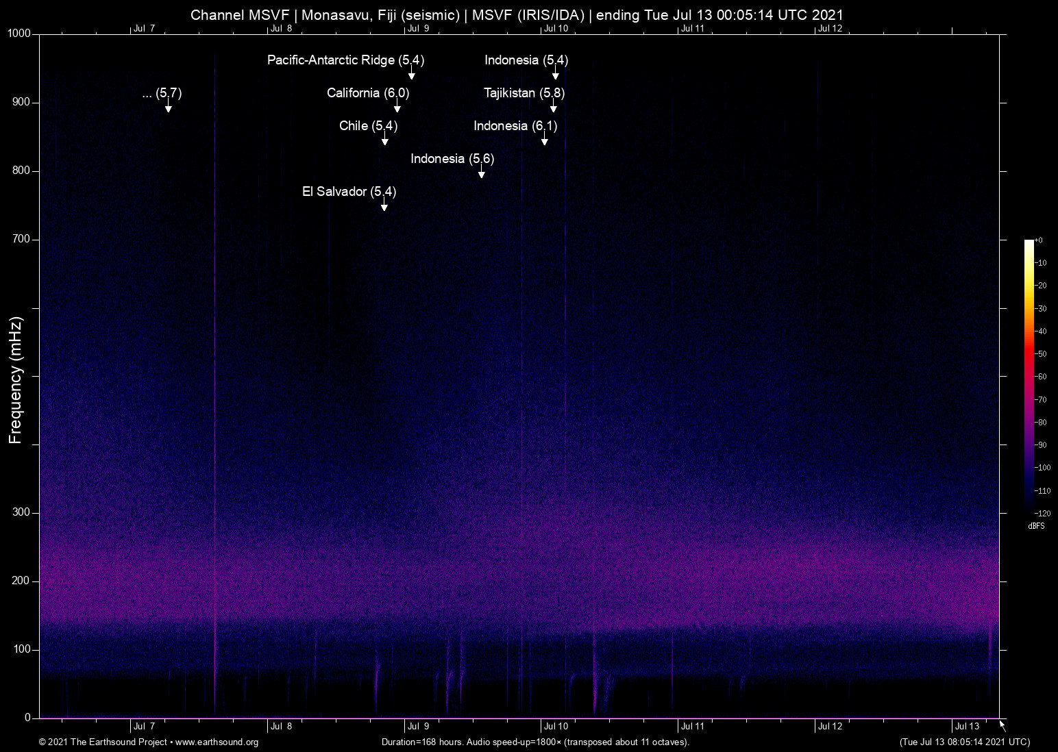Click the arrow under El Salvador (5.4)
The width and height of the screenshot is (1058, 752).
384,206
